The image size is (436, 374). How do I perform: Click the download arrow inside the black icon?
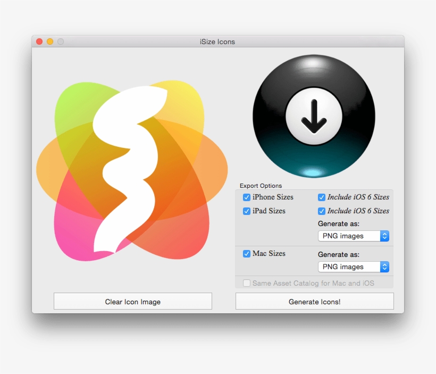tap(314, 116)
